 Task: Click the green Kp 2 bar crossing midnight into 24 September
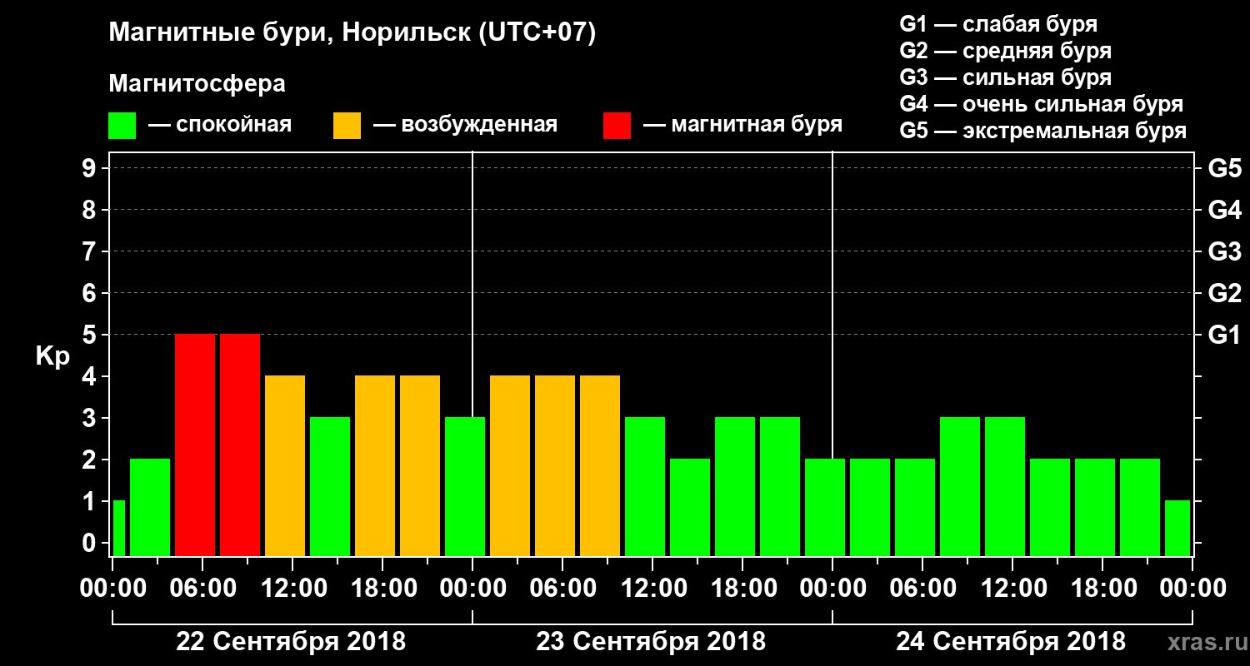[x=825, y=507]
